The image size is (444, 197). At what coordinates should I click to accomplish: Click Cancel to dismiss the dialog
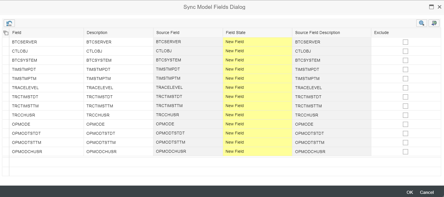[427, 192]
